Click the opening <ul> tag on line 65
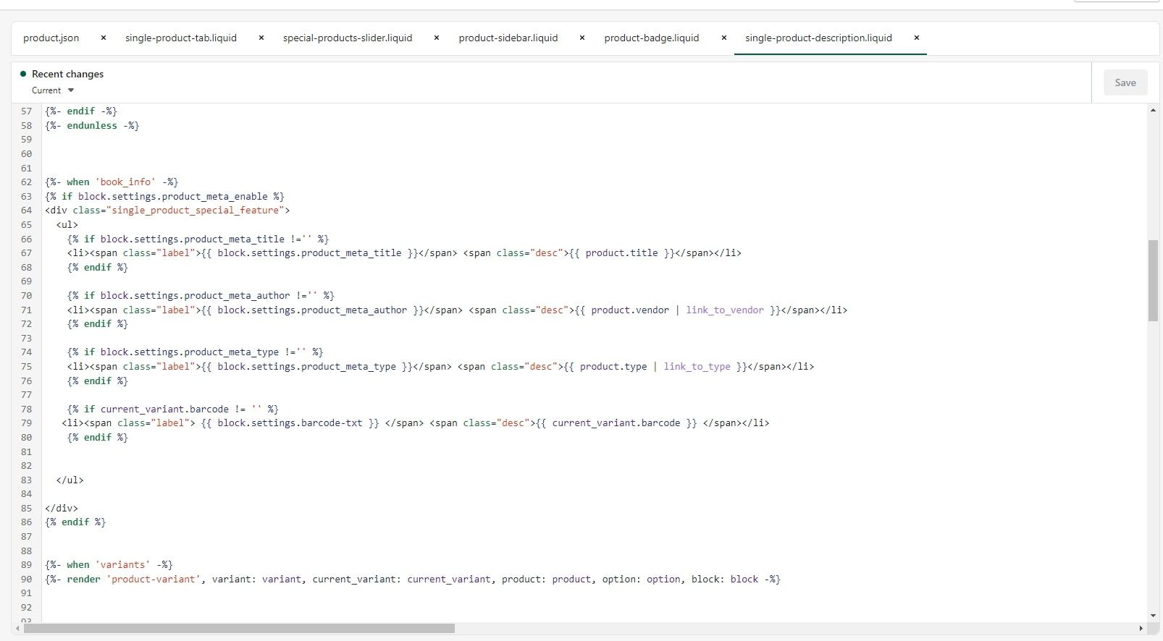The height and width of the screenshot is (641, 1163). coord(67,225)
